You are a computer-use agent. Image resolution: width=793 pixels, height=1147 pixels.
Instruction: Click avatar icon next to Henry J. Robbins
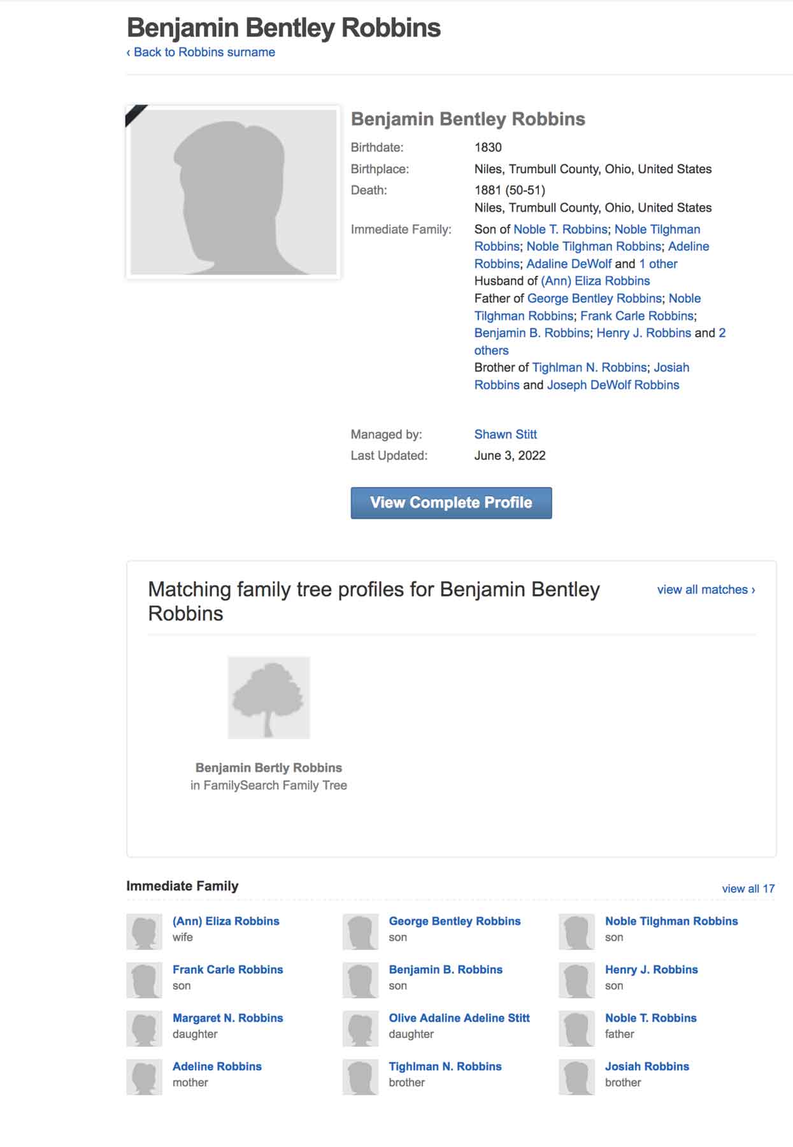[576, 980]
